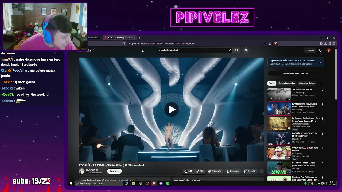Open the Crear upload menu

click(310, 50)
